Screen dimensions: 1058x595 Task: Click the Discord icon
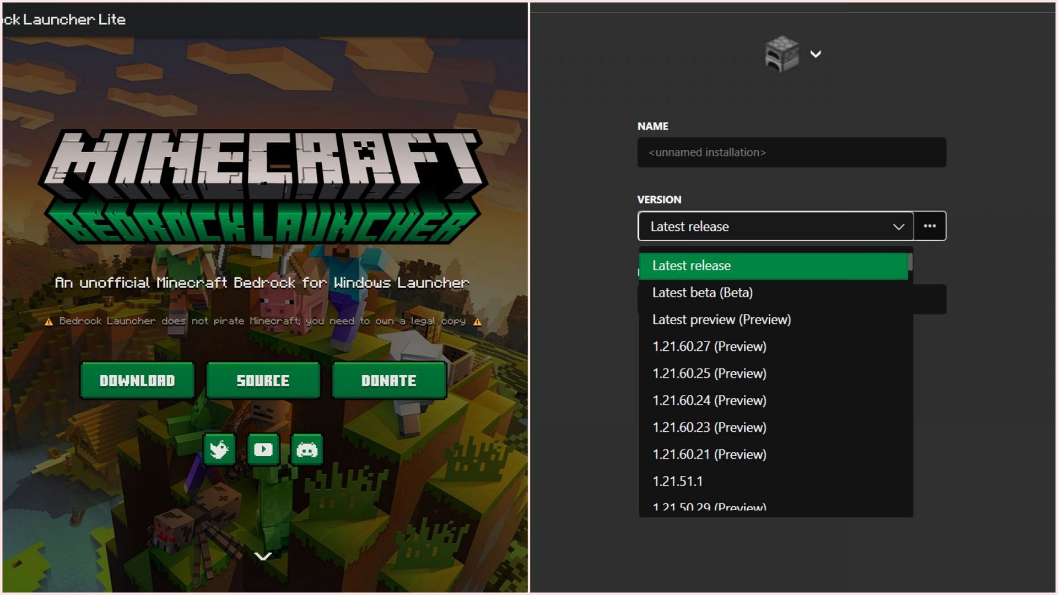point(306,449)
